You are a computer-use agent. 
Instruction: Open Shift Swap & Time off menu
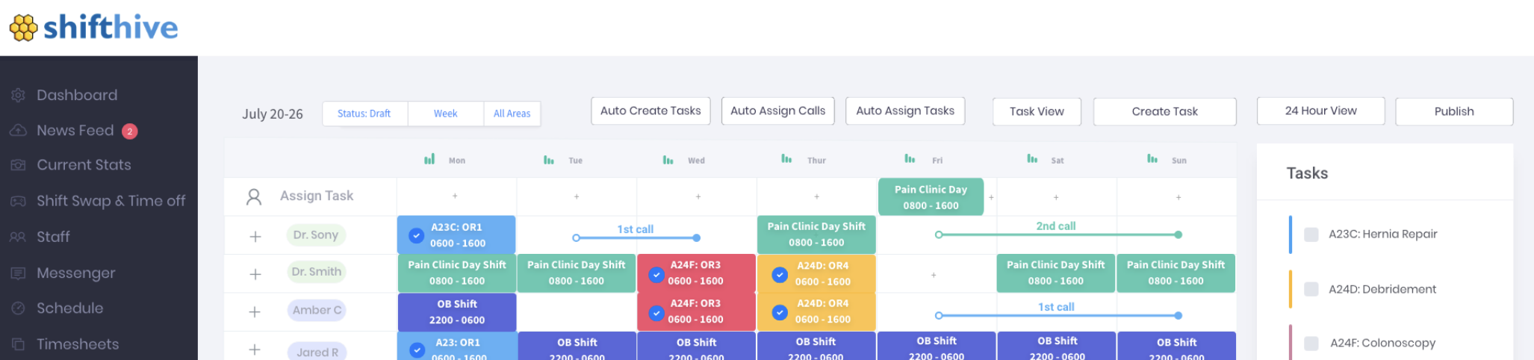111,201
